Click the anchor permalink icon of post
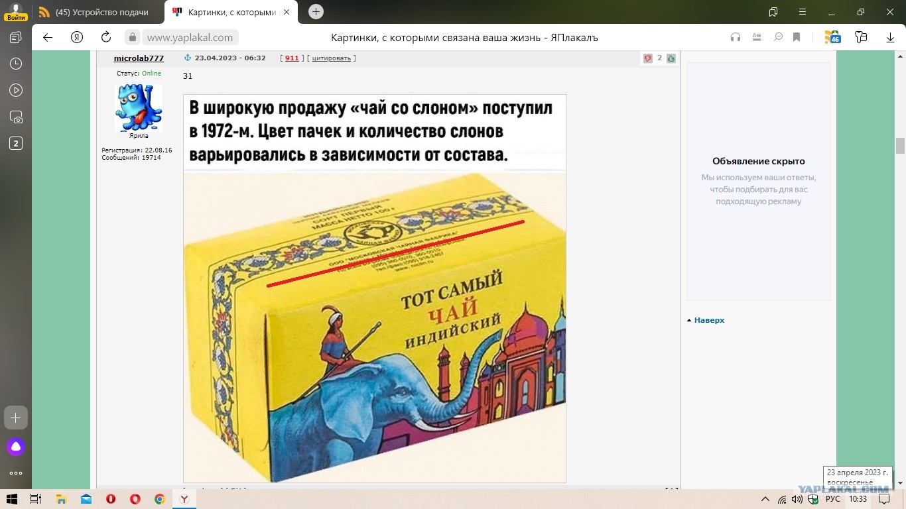 click(187, 58)
